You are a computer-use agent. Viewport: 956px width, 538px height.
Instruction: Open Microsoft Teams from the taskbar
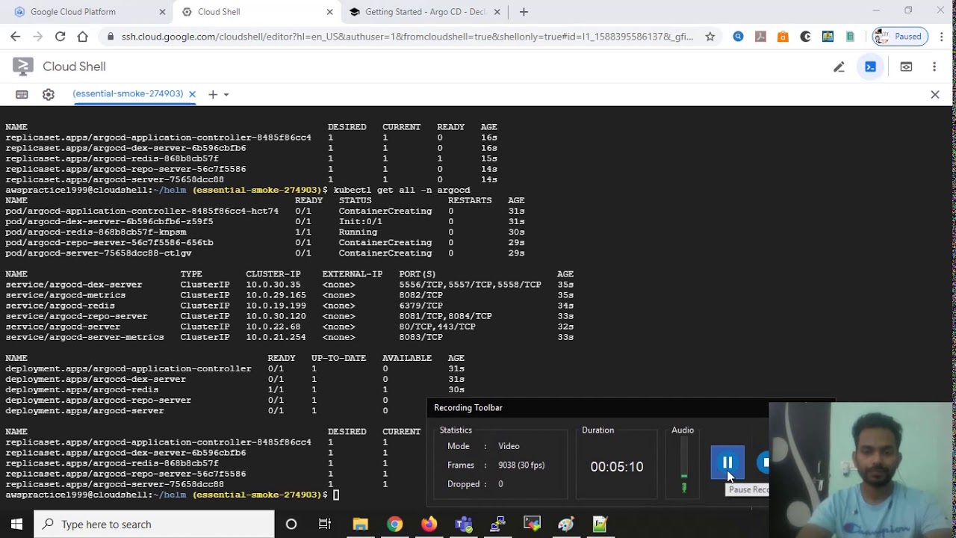(463, 525)
